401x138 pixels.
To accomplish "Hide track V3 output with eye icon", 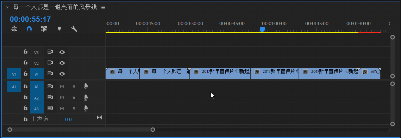I will 62,52.
